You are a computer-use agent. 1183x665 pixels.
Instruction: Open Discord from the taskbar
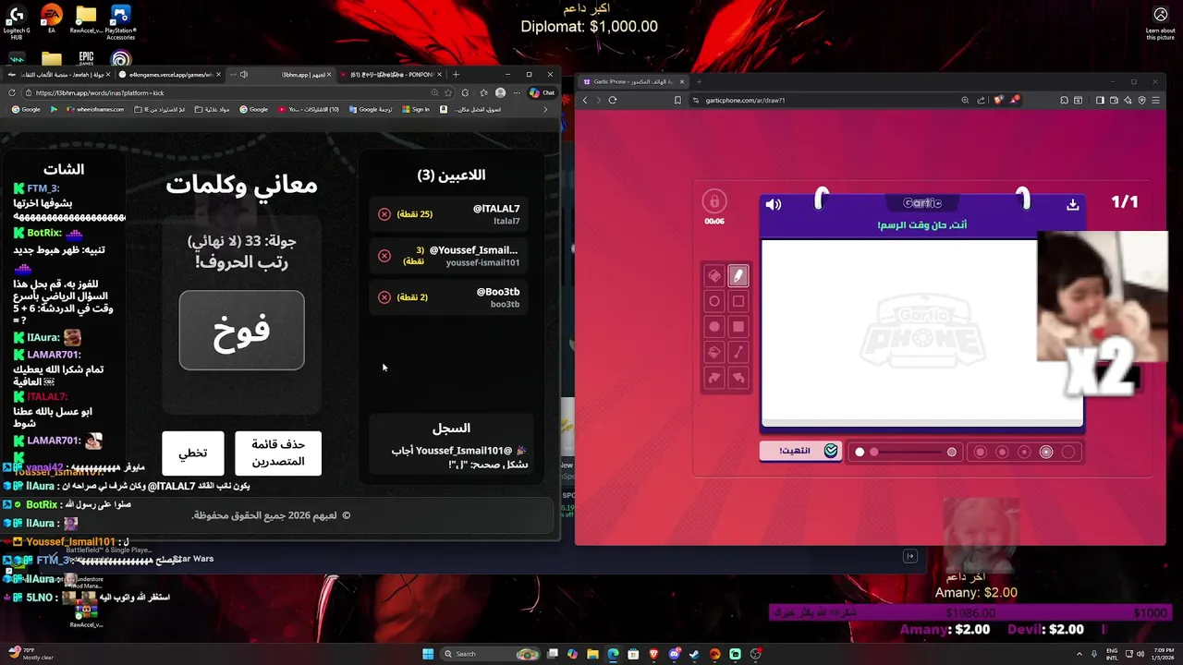674,654
